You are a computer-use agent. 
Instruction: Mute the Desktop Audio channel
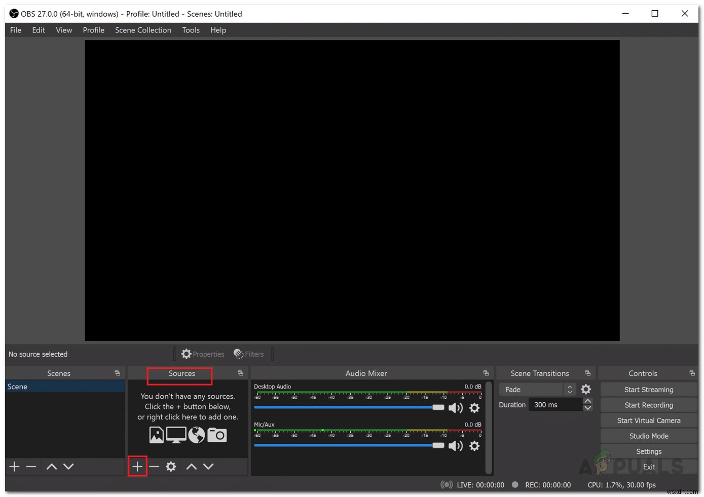455,407
